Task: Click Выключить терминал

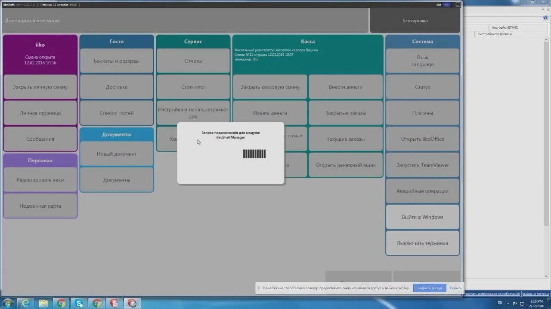Action: tap(422, 243)
